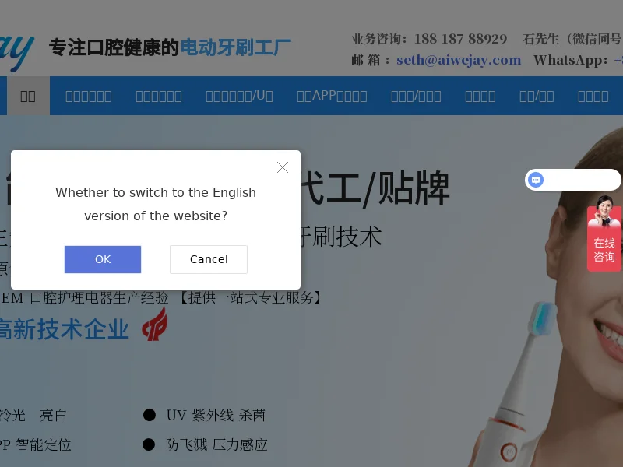Click the 'UV 紫外线 杀菌' feature text
Image resolution: width=623 pixels, height=467 pixels.
point(216,416)
